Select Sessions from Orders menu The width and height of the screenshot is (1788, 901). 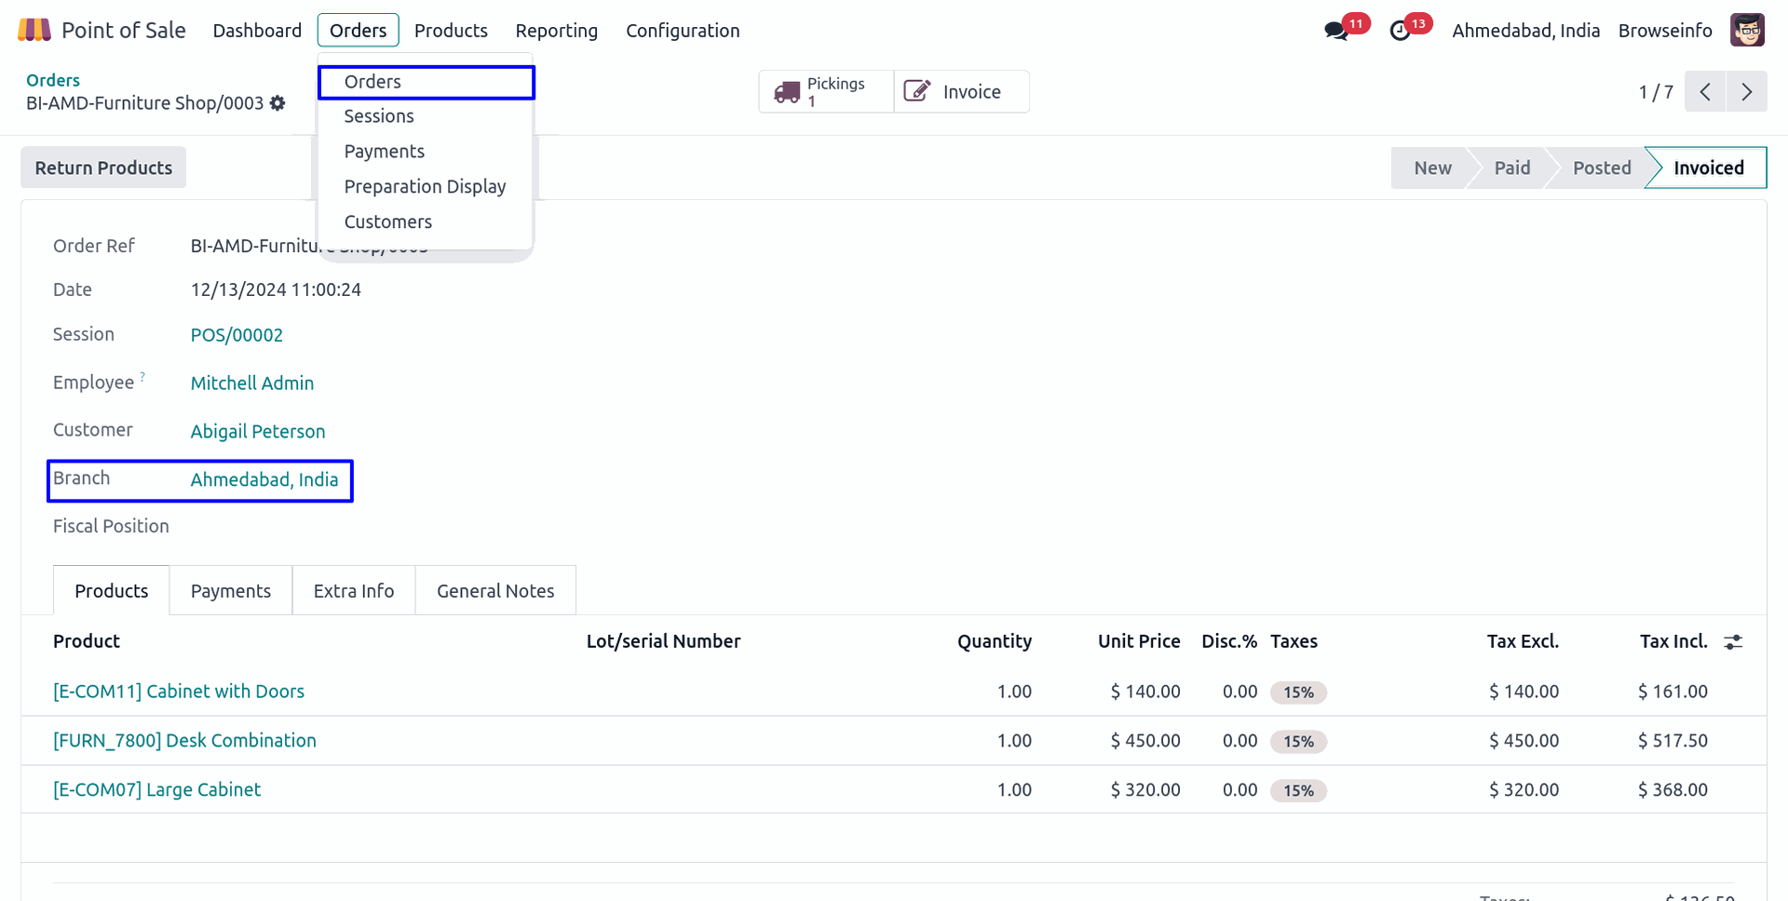(x=379, y=116)
